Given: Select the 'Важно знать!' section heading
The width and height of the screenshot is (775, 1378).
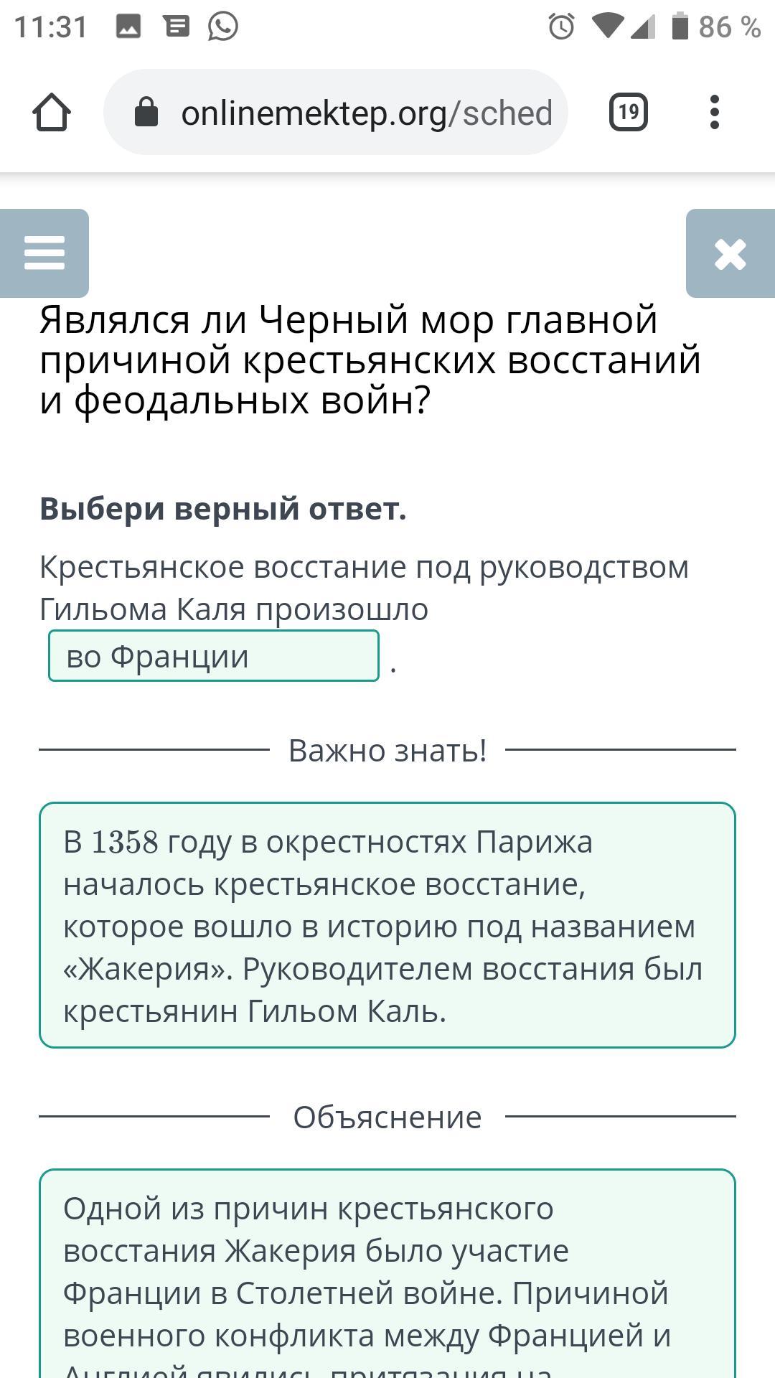Looking at the screenshot, I should 387,751.
